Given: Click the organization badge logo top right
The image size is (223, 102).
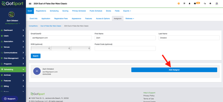Looking at the screenshot, I should click(x=217, y=4).
